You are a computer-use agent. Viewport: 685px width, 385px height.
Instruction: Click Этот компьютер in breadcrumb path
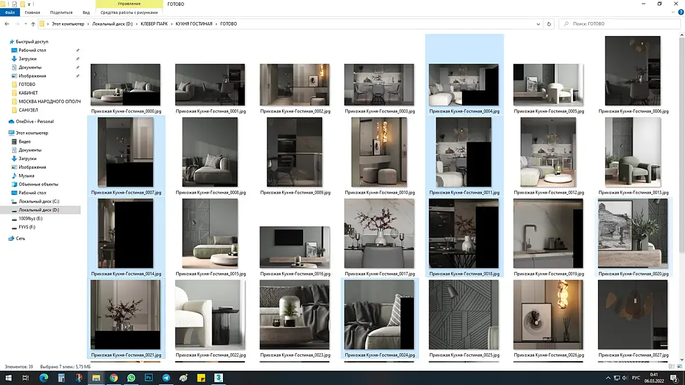click(x=68, y=24)
